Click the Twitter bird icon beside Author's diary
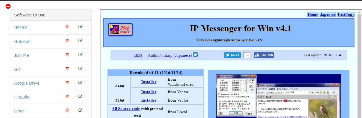 [195, 55]
